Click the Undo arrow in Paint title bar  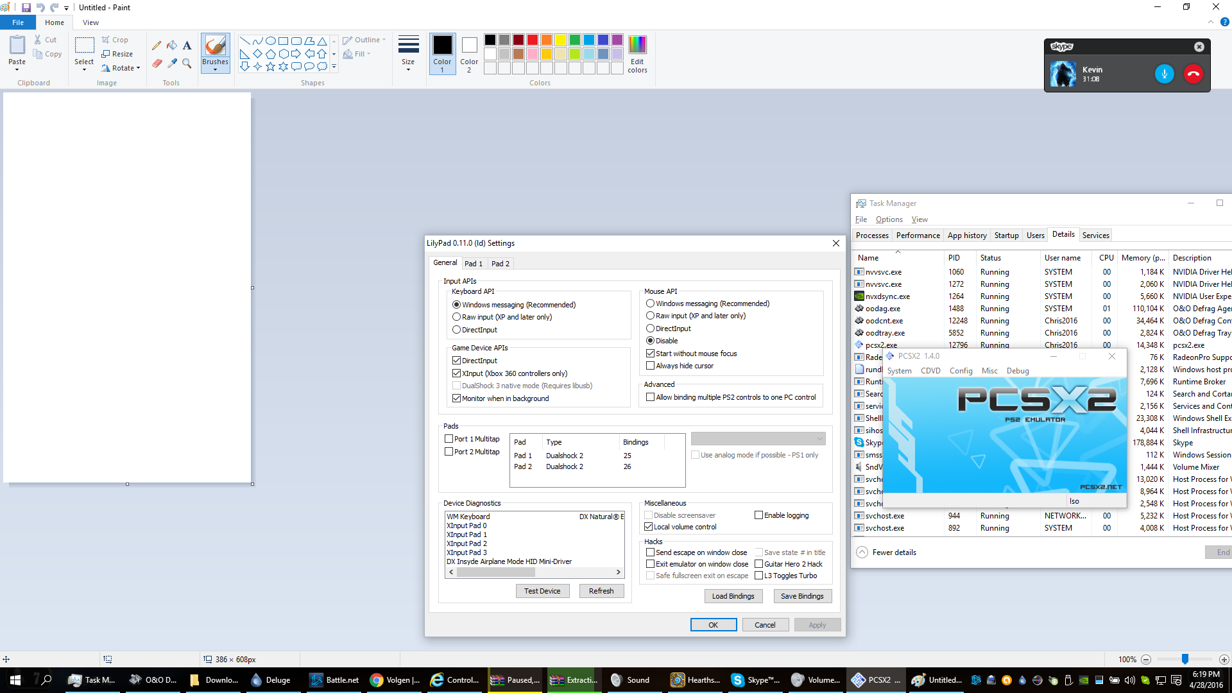pos(40,8)
